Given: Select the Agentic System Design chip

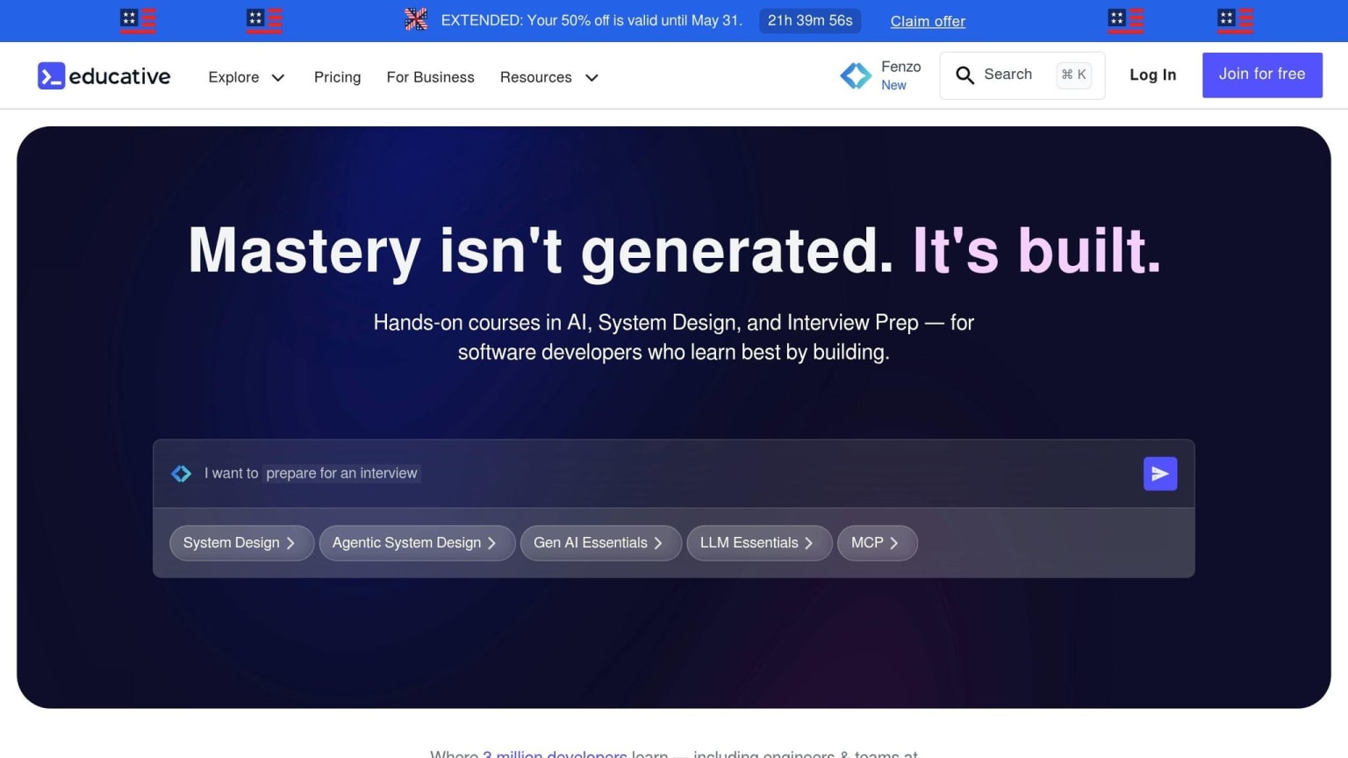Looking at the screenshot, I should 417,543.
